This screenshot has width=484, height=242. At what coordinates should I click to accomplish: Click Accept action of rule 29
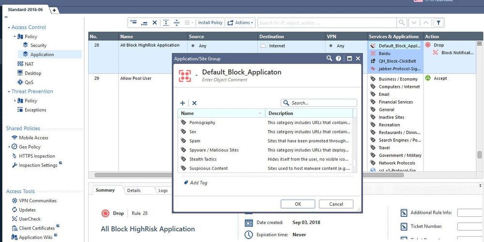[x=436, y=78]
